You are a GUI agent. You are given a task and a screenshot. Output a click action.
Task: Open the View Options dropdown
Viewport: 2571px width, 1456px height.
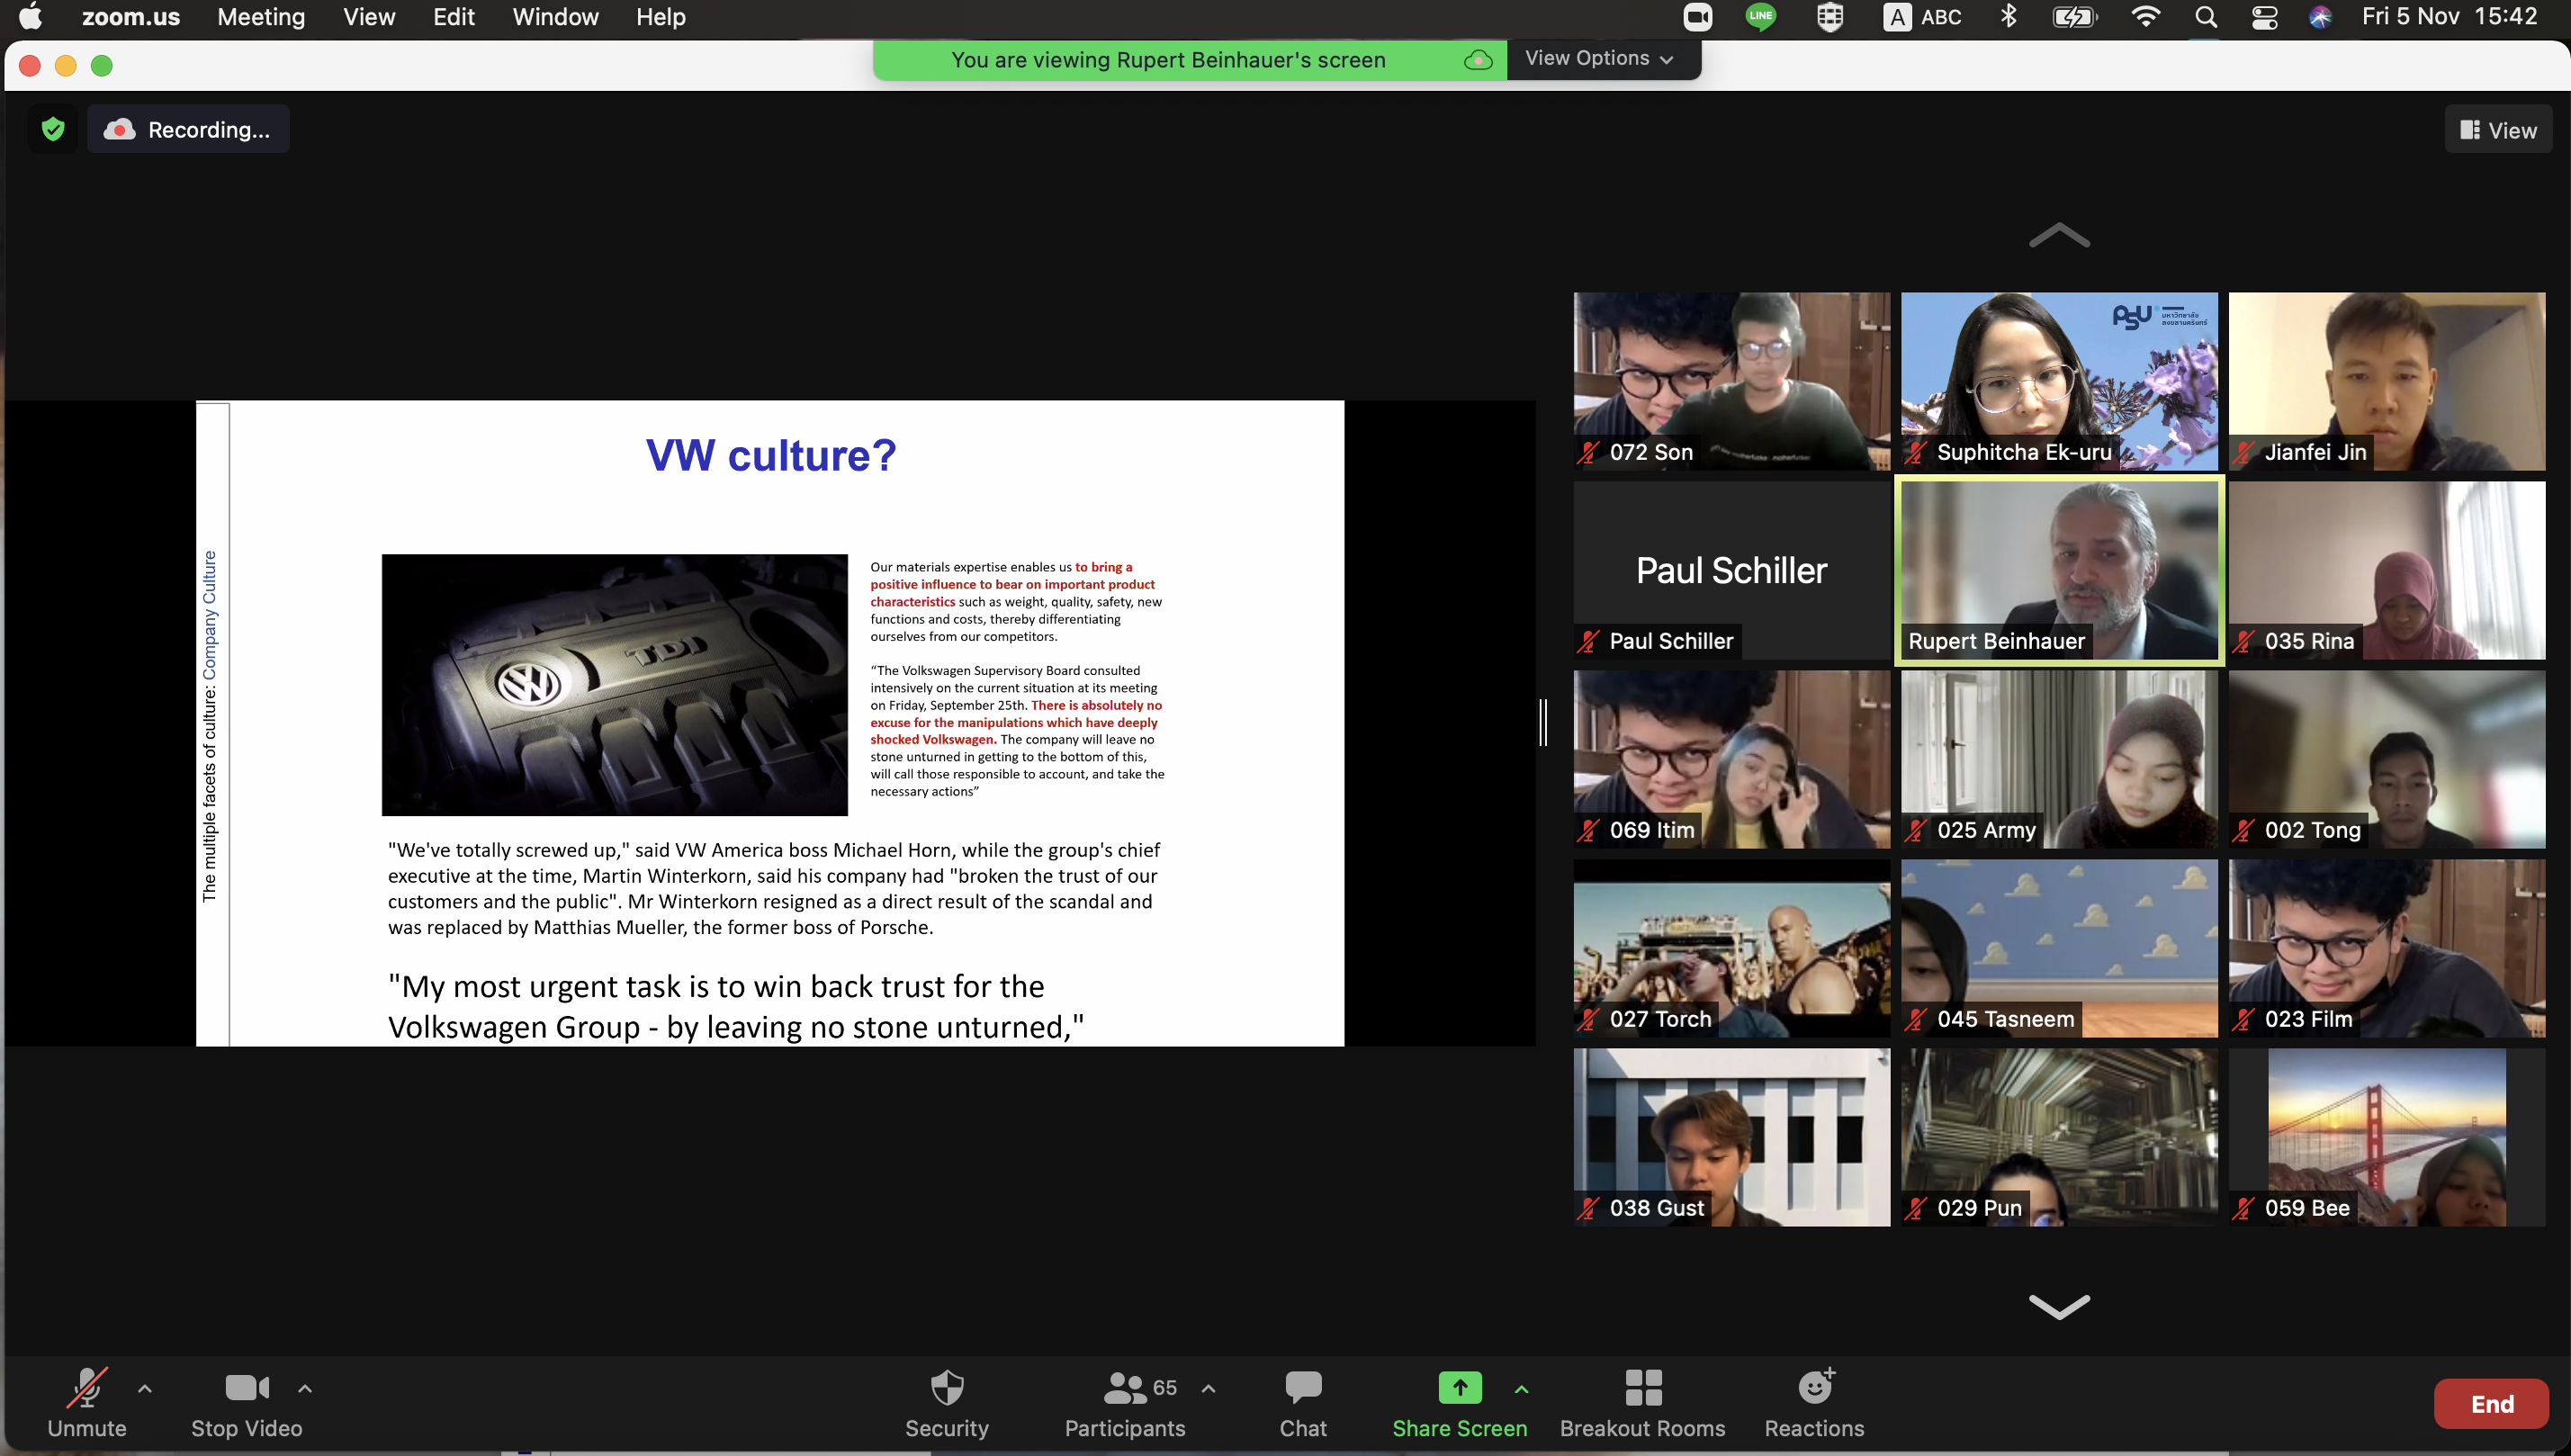pos(1598,59)
